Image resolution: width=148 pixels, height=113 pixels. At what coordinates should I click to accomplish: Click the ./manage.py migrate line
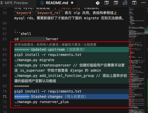tap(34, 60)
